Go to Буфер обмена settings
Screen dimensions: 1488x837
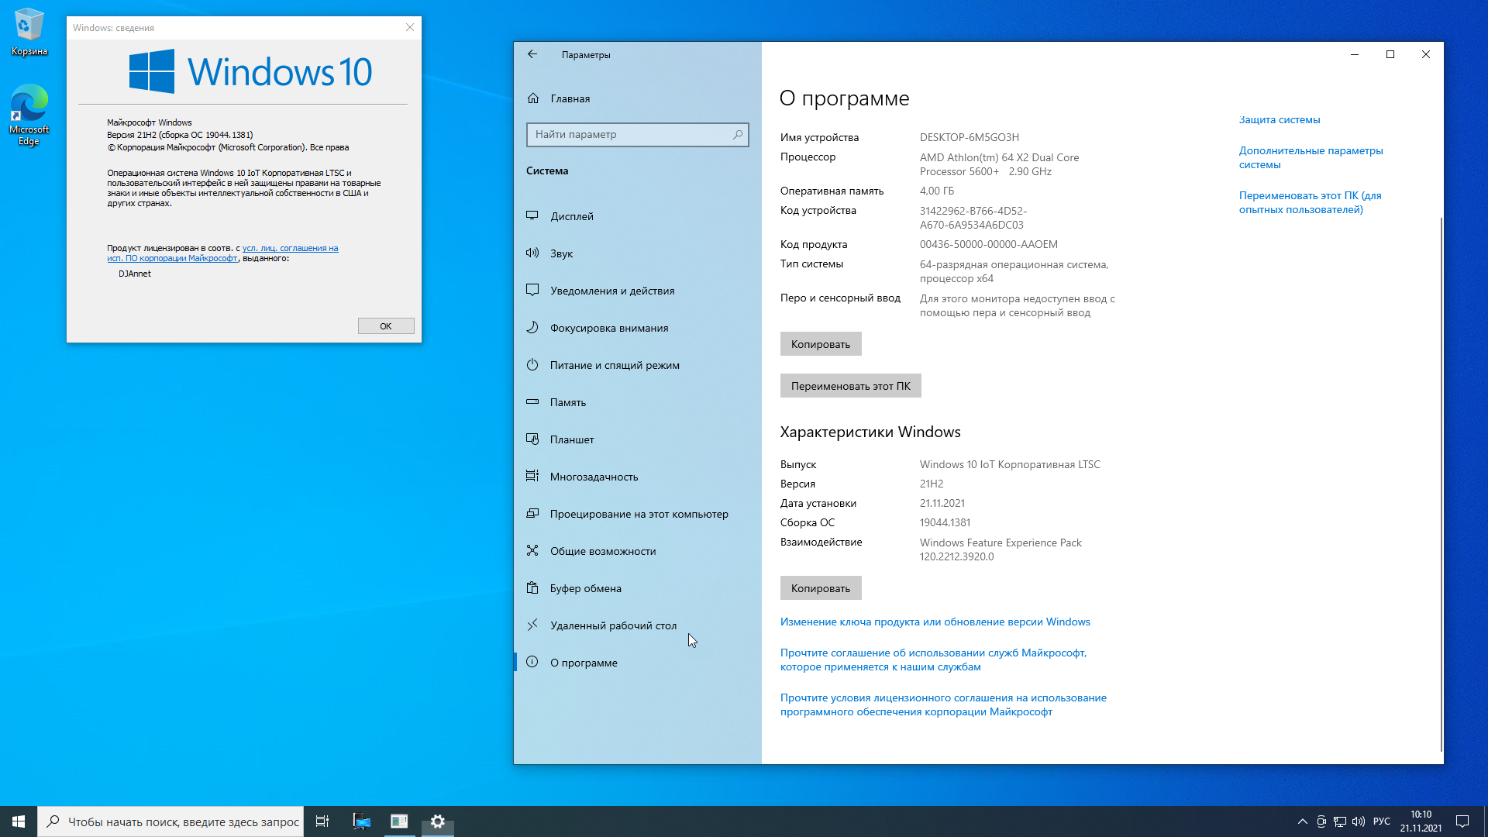coord(585,588)
